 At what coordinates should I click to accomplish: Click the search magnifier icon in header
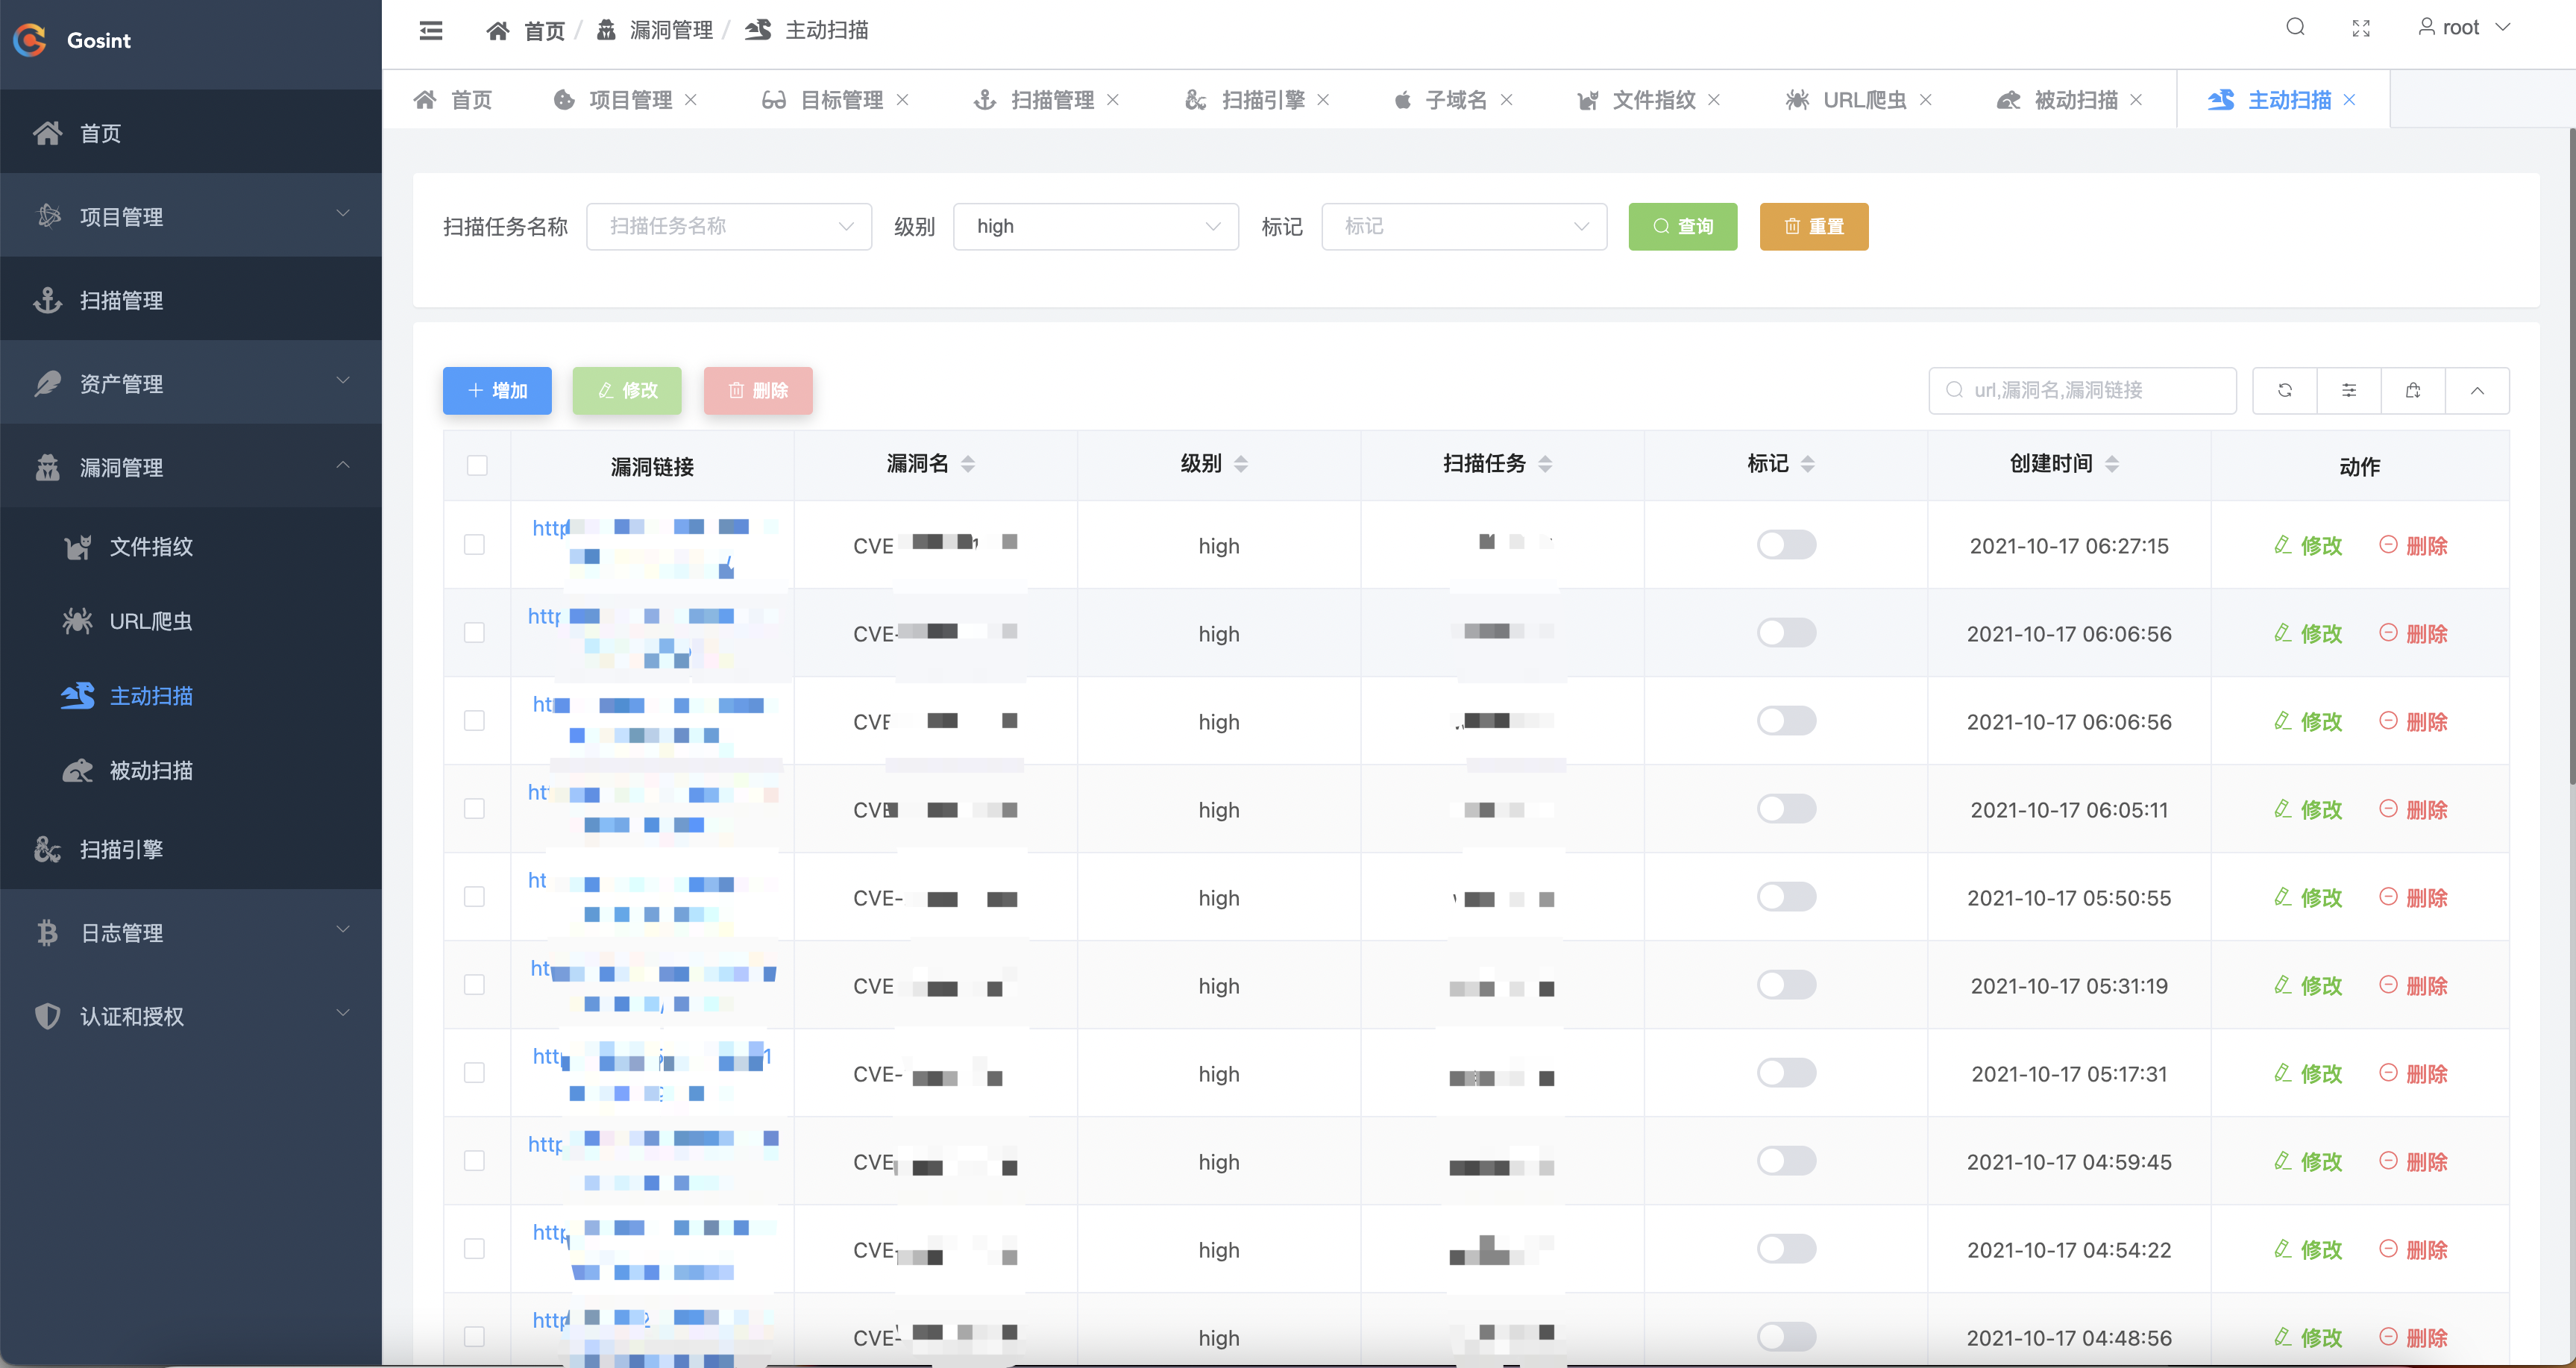coord(2295,27)
